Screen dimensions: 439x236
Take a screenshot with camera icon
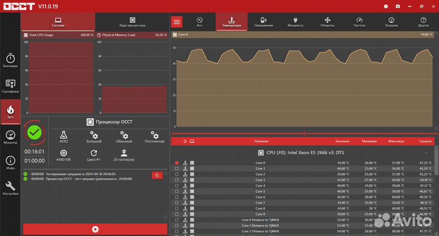pyautogui.click(x=398, y=6)
